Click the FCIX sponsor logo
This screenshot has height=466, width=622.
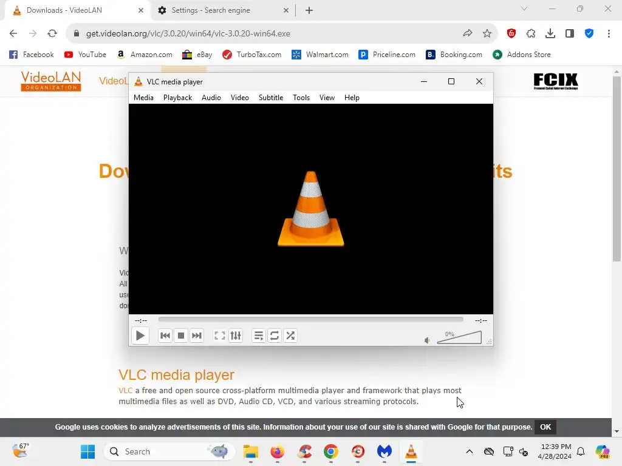point(555,81)
